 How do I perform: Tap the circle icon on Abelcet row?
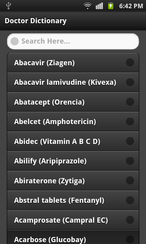pyautogui.click(x=130, y=121)
